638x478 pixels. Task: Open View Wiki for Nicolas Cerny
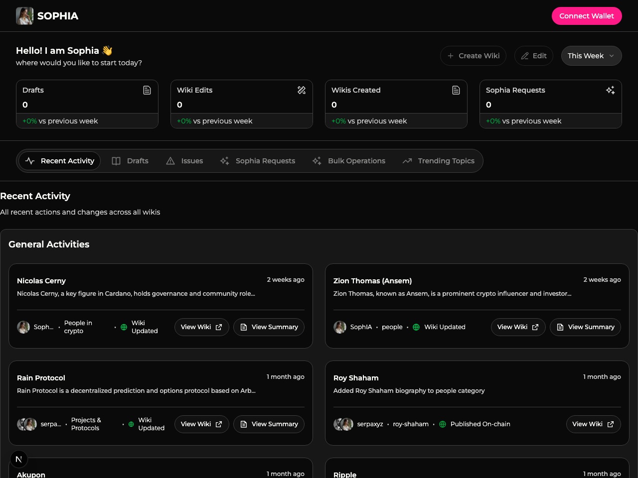[201, 327]
